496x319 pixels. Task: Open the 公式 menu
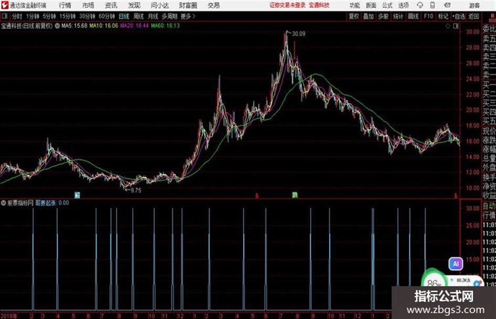tap(387, 5)
